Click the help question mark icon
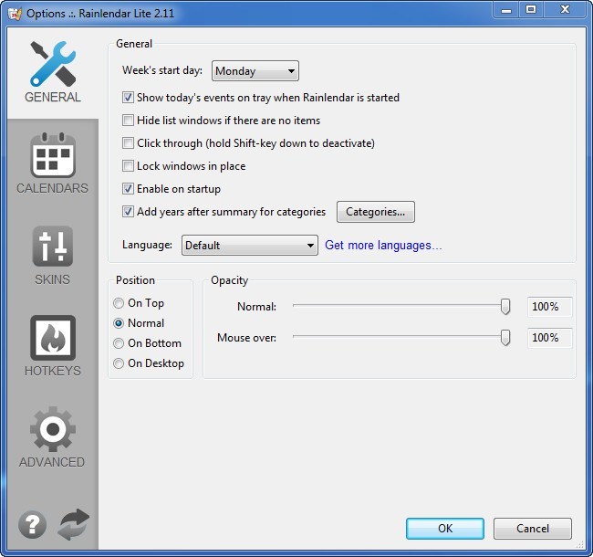Viewport: 593px width, 557px height. point(31,524)
